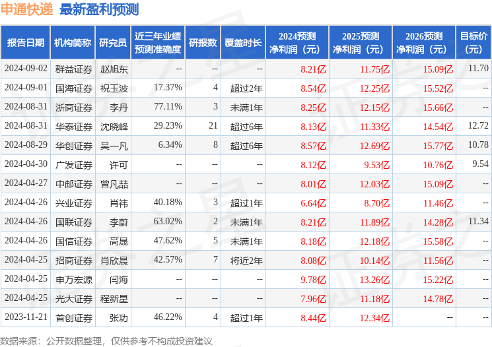Select 华创证券 institution cell
This screenshot has height=347, width=492.
click(x=74, y=145)
